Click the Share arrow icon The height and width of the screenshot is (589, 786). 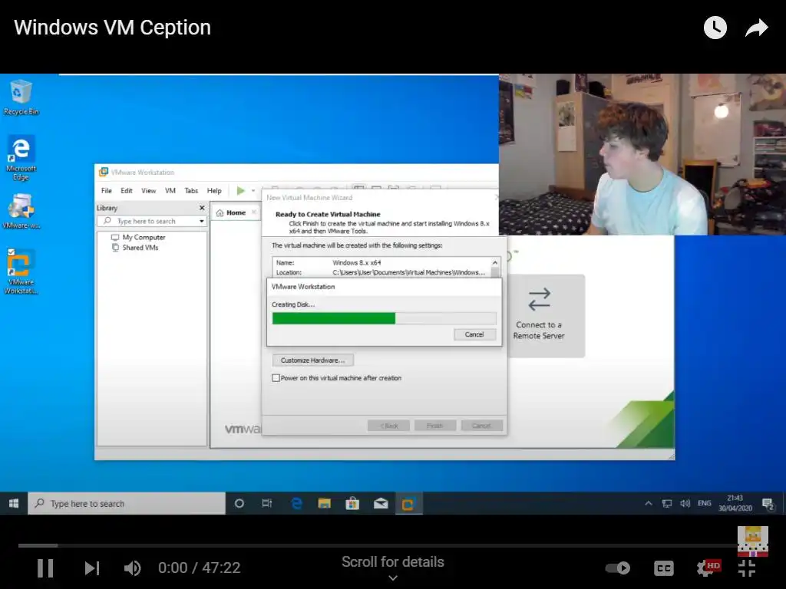click(756, 28)
